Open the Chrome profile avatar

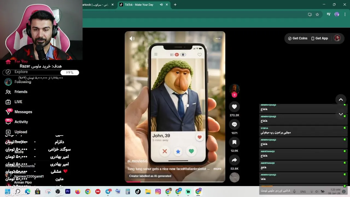[337, 15]
